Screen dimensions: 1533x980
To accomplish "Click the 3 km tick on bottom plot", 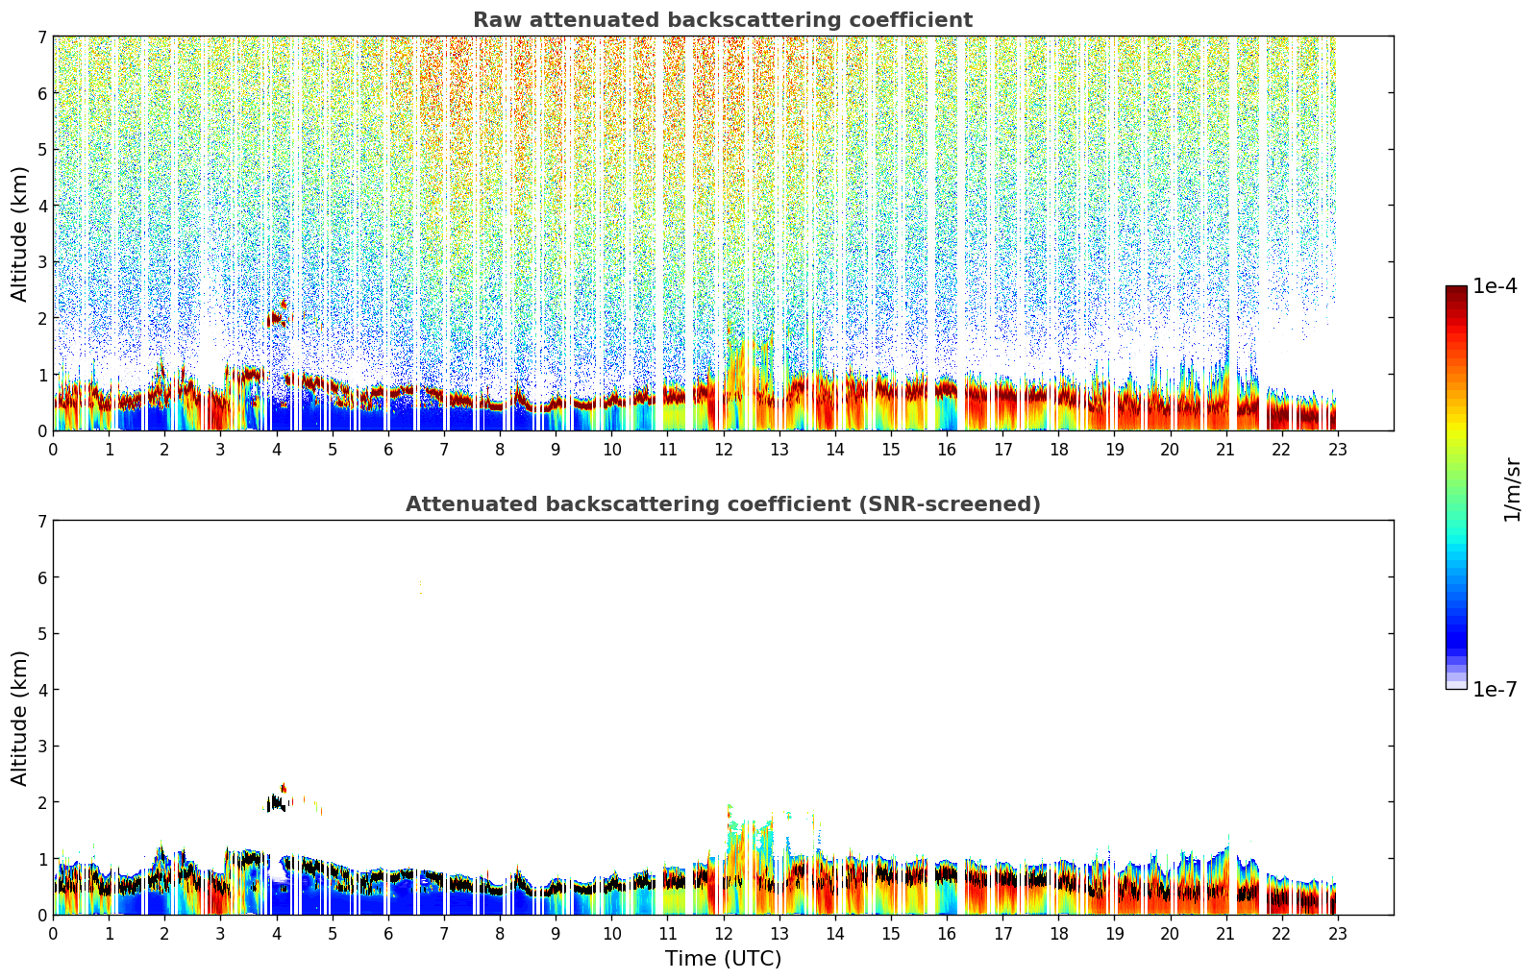I will [41, 747].
